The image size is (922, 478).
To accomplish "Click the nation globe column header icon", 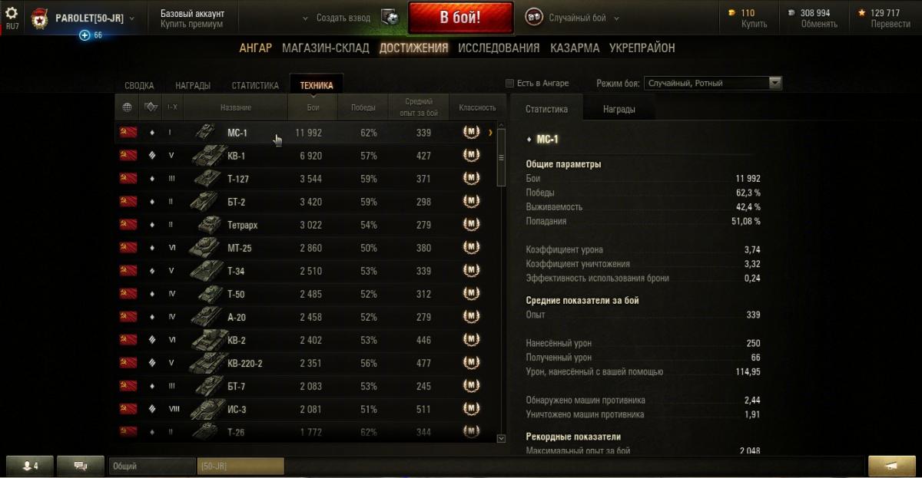I will (128, 107).
